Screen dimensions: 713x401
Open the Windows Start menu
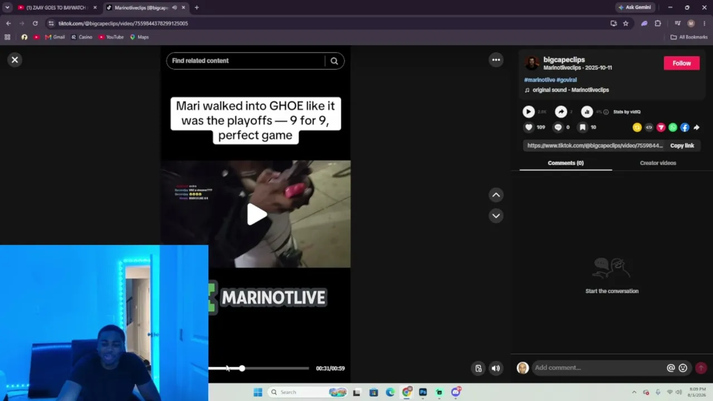[x=257, y=392]
